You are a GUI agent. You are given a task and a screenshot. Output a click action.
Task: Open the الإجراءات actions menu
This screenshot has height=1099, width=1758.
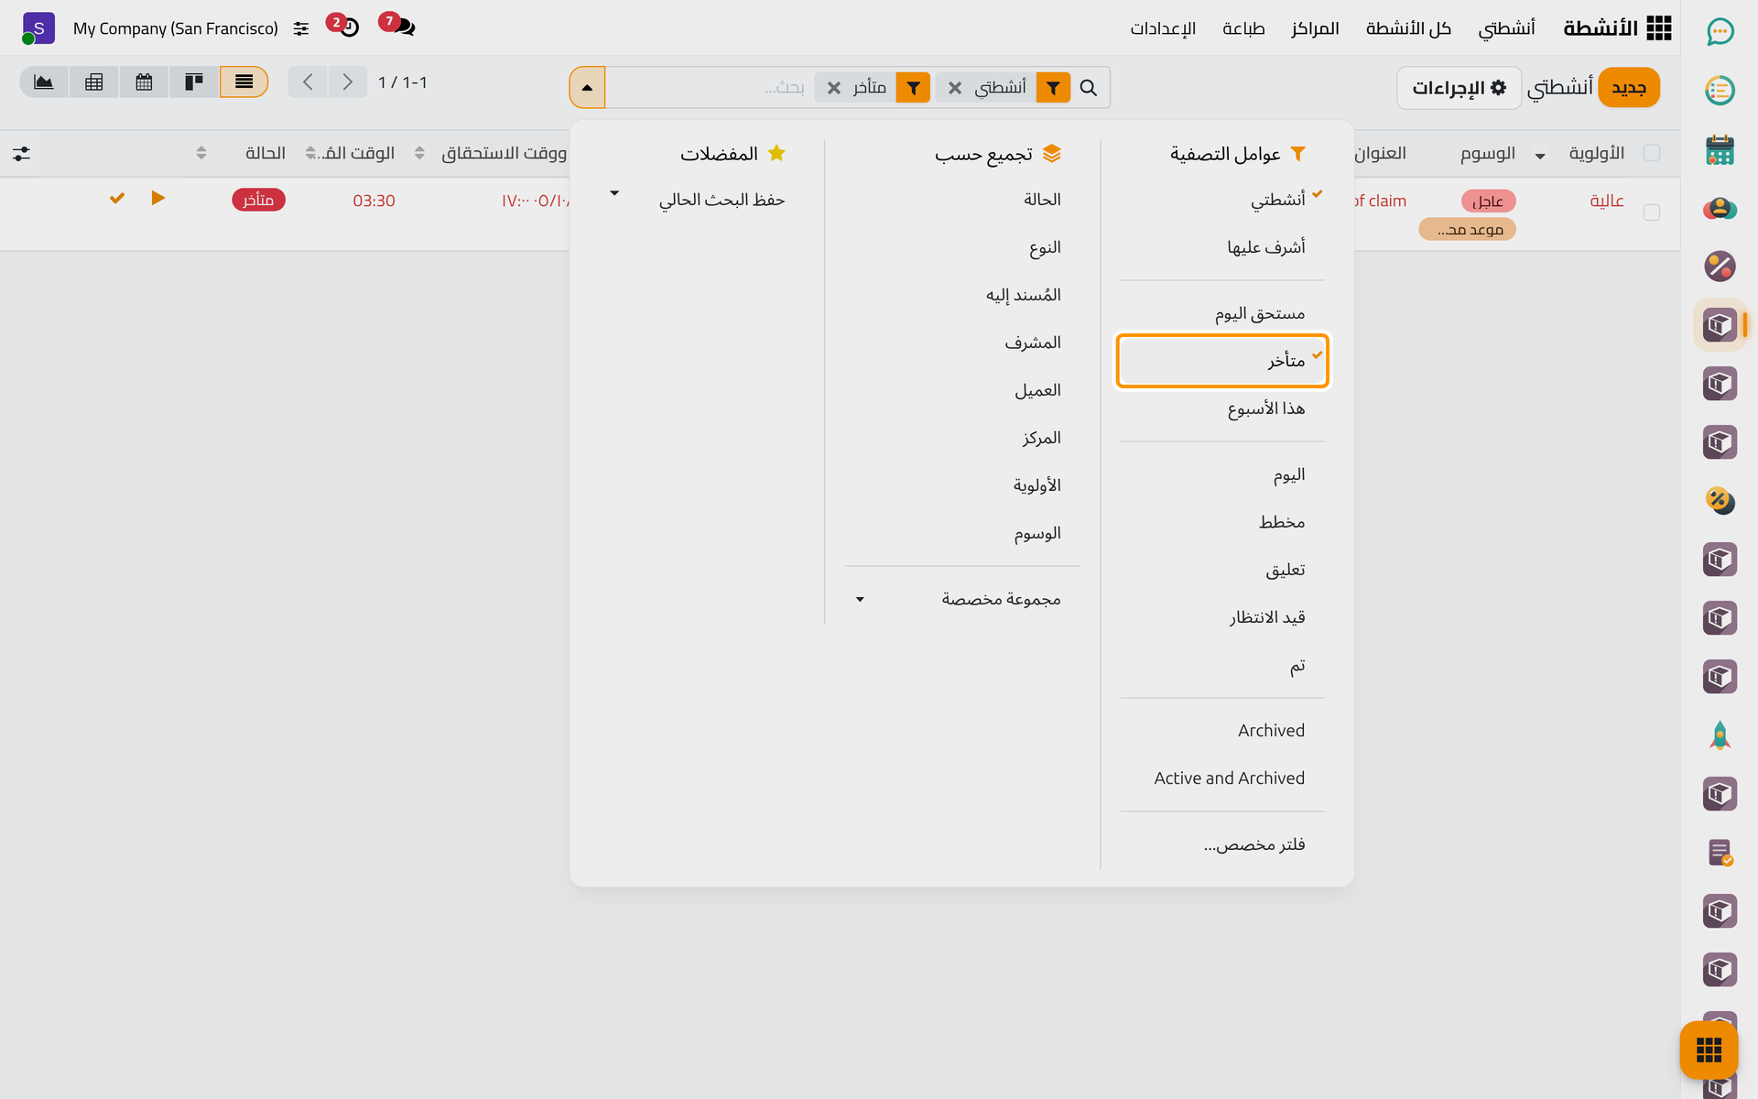(x=1460, y=88)
